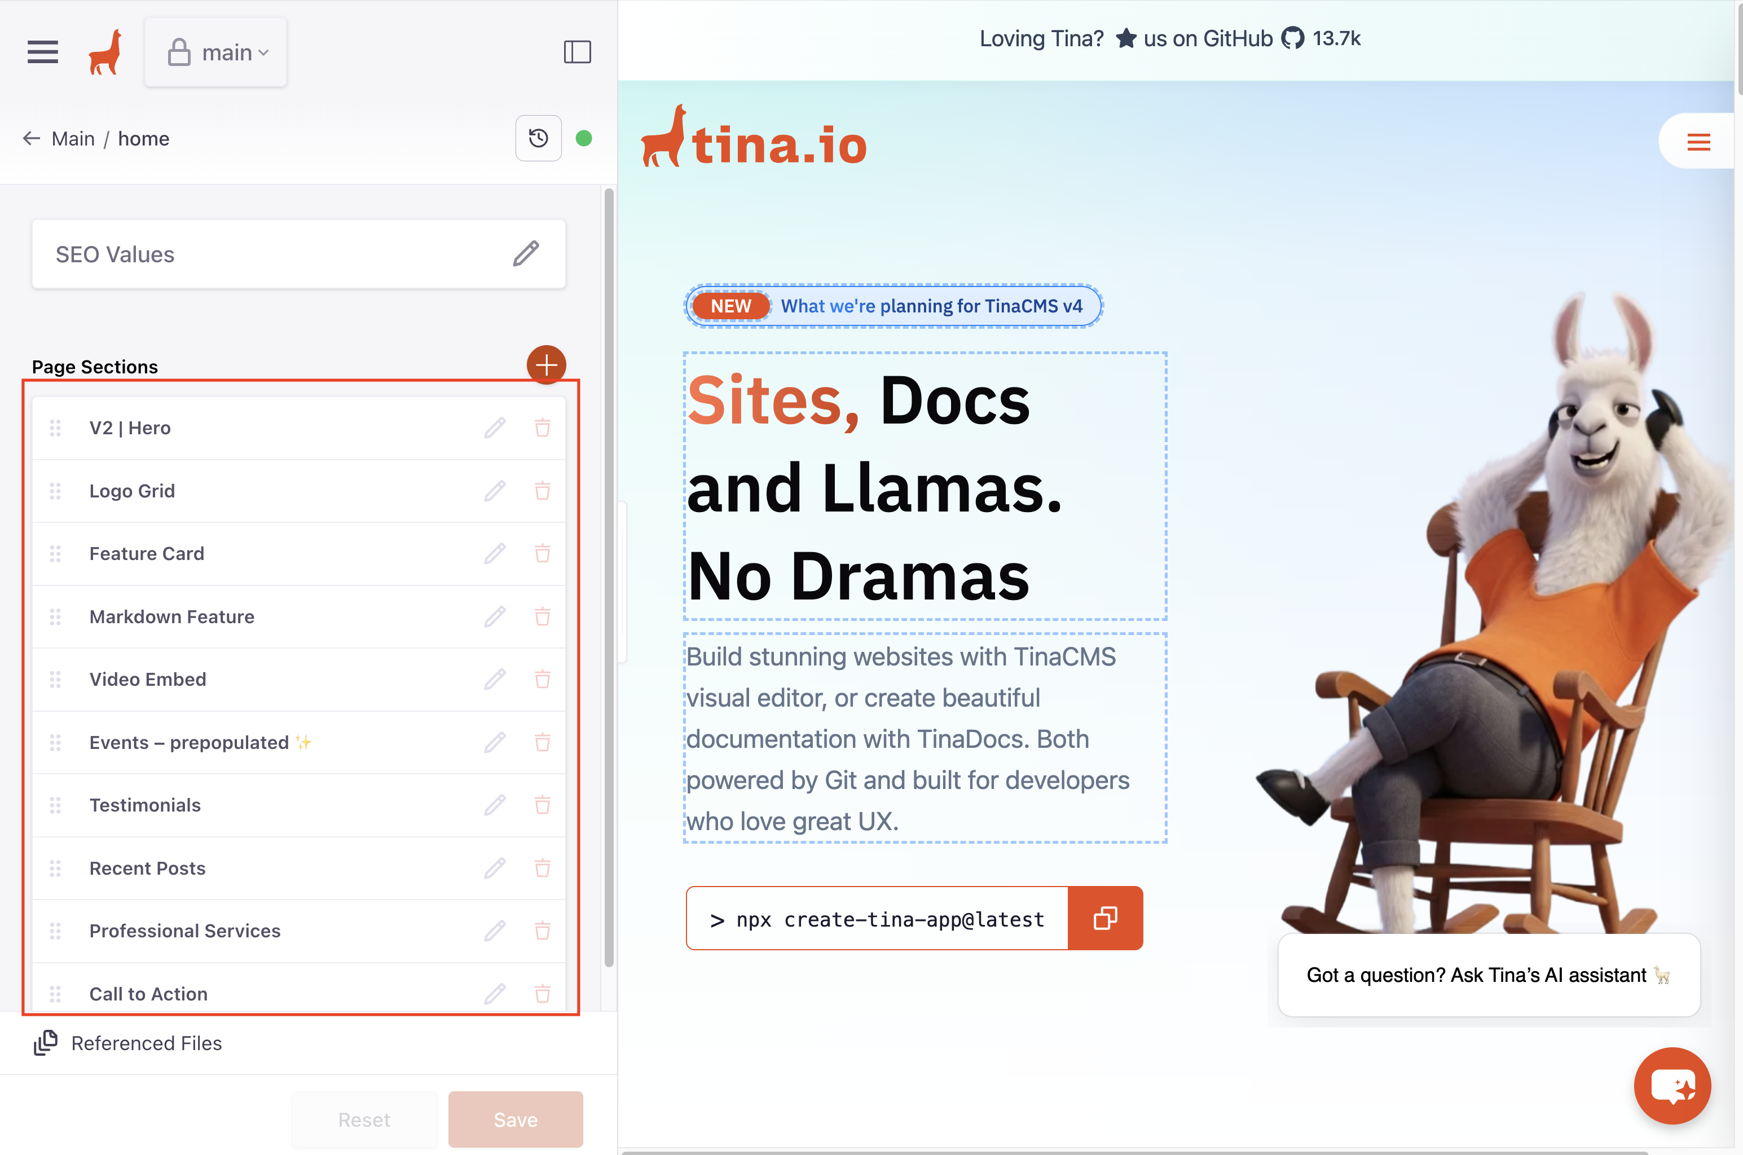Toggle the sidebar panel layout icon
This screenshot has height=1155, width=1743.
[577, 52]
